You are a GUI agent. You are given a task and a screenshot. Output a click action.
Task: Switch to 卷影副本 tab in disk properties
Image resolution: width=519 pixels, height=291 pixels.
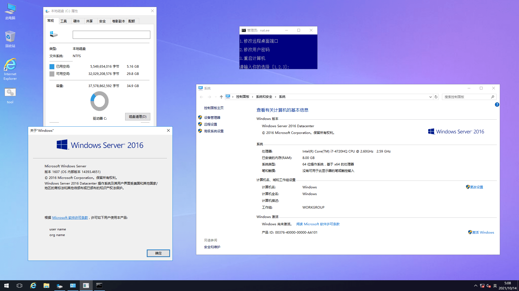tap(119, 21)
